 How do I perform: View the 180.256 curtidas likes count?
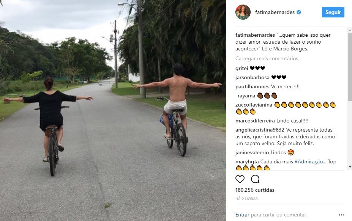tap(255, 190)
